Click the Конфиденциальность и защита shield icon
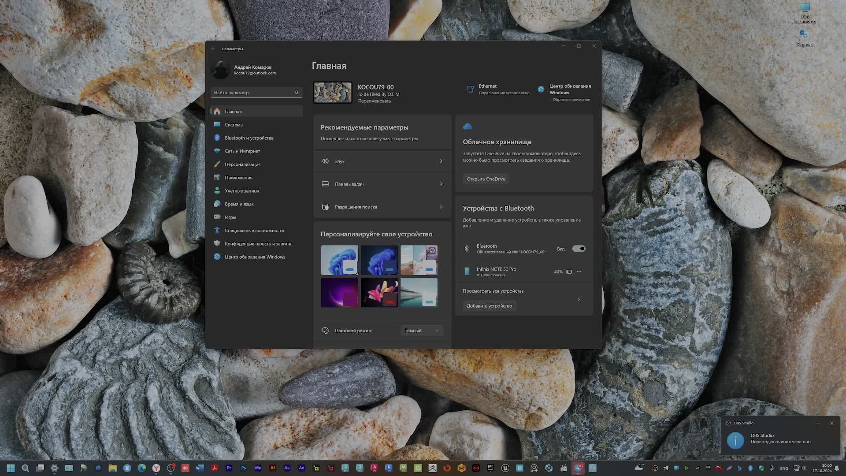This screenshot has width=846, height=476. 217,243
